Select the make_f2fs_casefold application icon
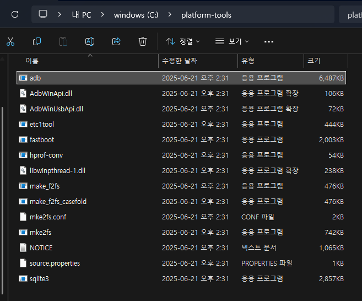 23,201
